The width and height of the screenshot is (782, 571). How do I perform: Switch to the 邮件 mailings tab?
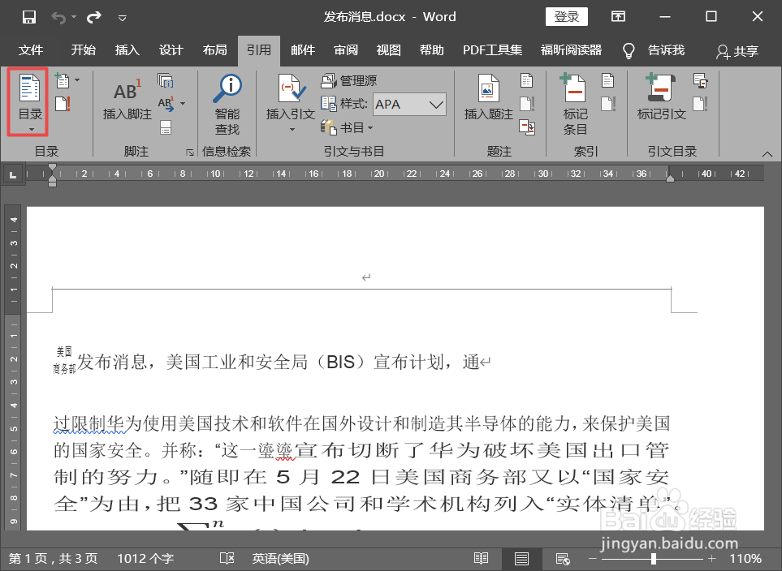[x=303, y=50]
